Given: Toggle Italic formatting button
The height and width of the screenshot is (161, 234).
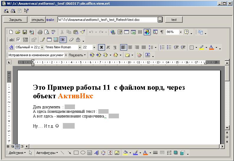Looking at the screenshot, I should (x=108, y=47).
